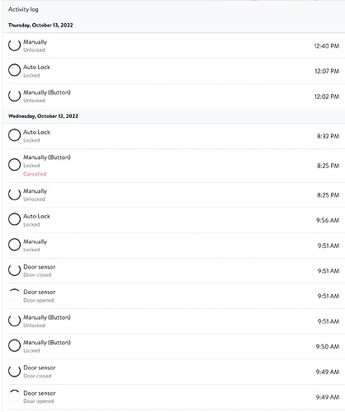Click the 8:32 PM timestamp
This screenshot has width=345, height=412.
[x=328, y=136]
